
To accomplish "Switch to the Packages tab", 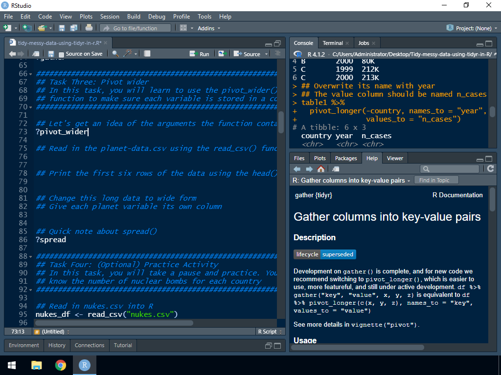I will coord(346,158).
